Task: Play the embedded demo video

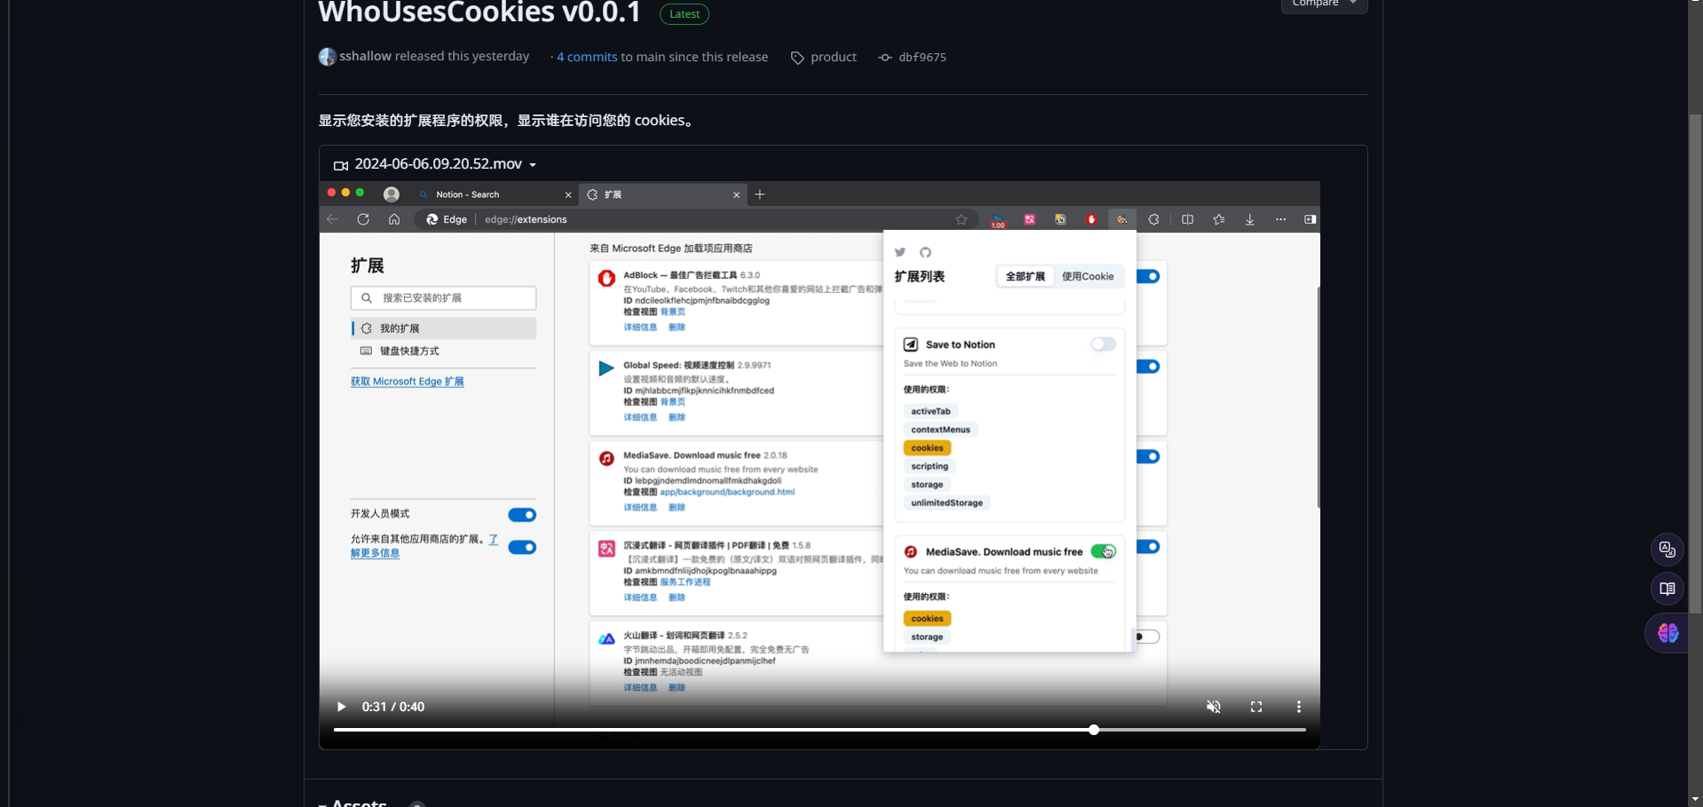Action: pos(341,707)
